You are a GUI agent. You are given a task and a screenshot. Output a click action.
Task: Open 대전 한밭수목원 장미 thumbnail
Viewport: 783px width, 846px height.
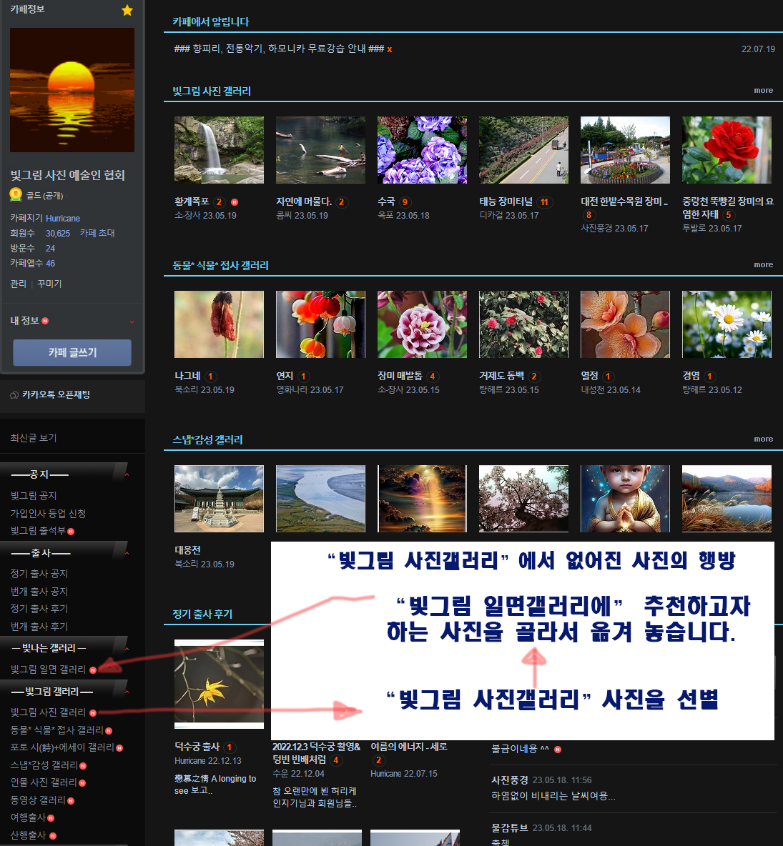coord(625,150)
